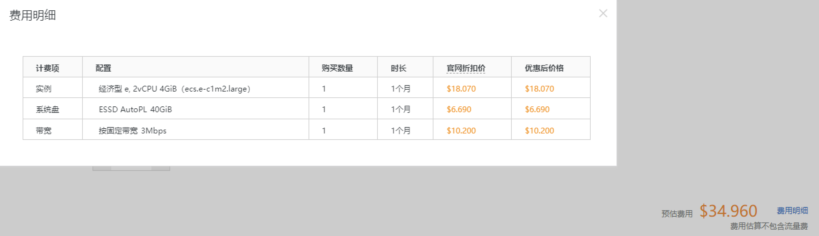
Task: Select the 实例 billing item cell
Action: click(x=44, y=89)
